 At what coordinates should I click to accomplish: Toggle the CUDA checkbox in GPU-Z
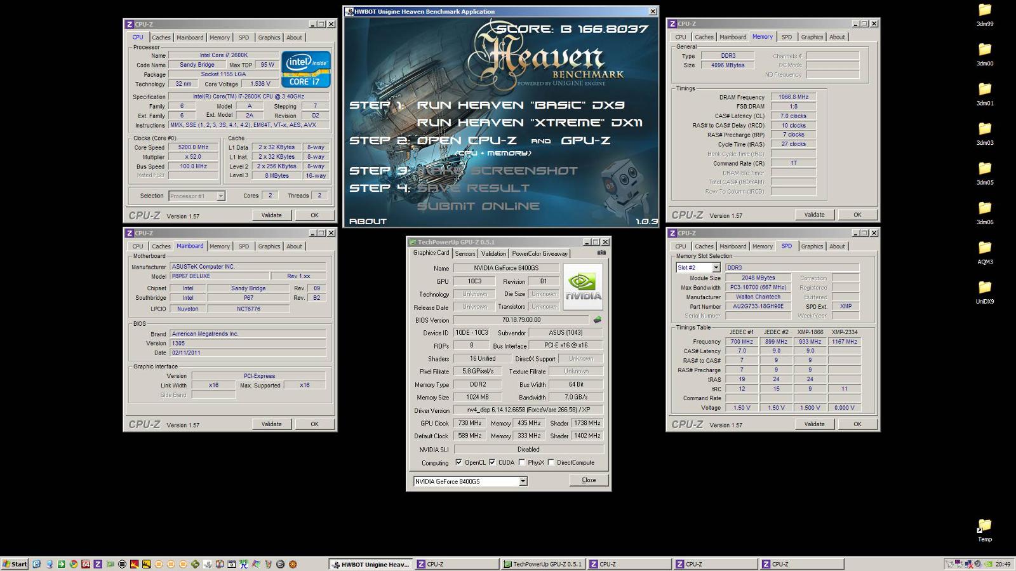click(491, 462)
